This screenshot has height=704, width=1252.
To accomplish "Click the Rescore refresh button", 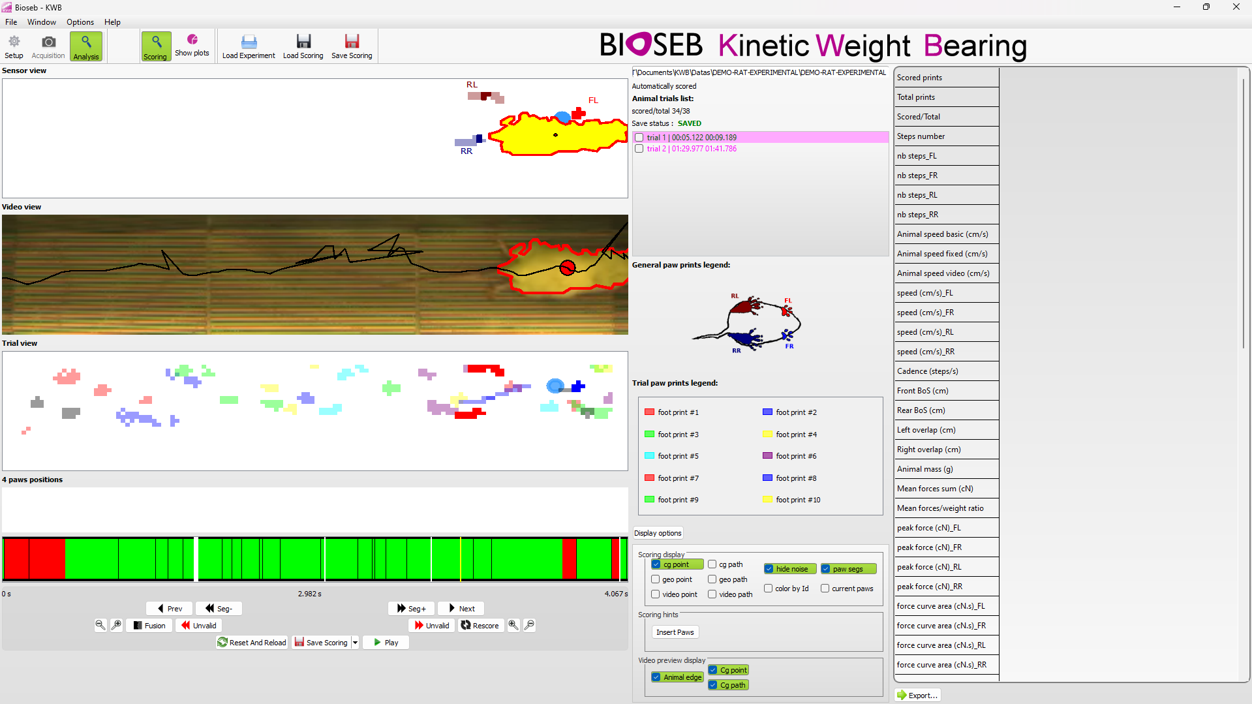I will pos(480,625).
